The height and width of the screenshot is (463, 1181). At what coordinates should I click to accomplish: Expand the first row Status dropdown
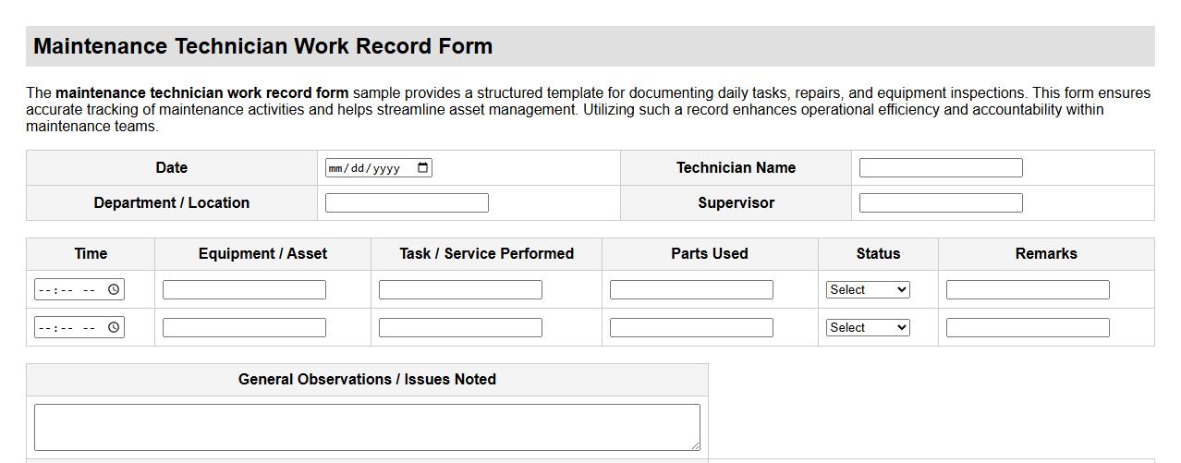(x=868, y=289)
